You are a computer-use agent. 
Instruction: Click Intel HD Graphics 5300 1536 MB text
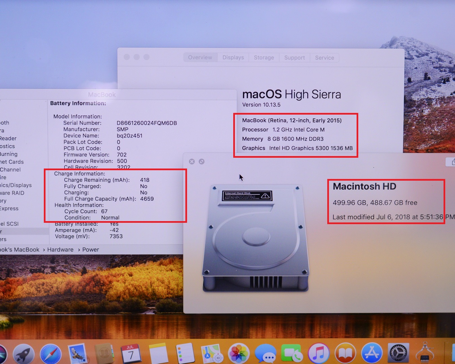pos(311,148)
